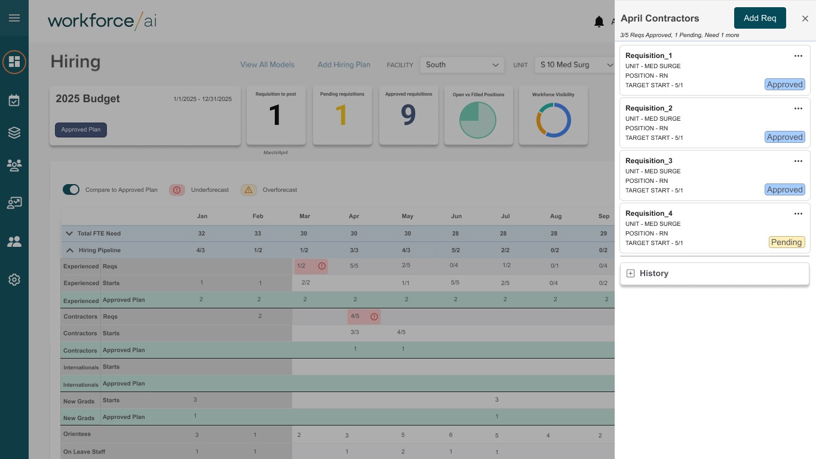The image size is (816, 459).
Task: Click the Approved Plan button
Action: (x=81, y=130)
